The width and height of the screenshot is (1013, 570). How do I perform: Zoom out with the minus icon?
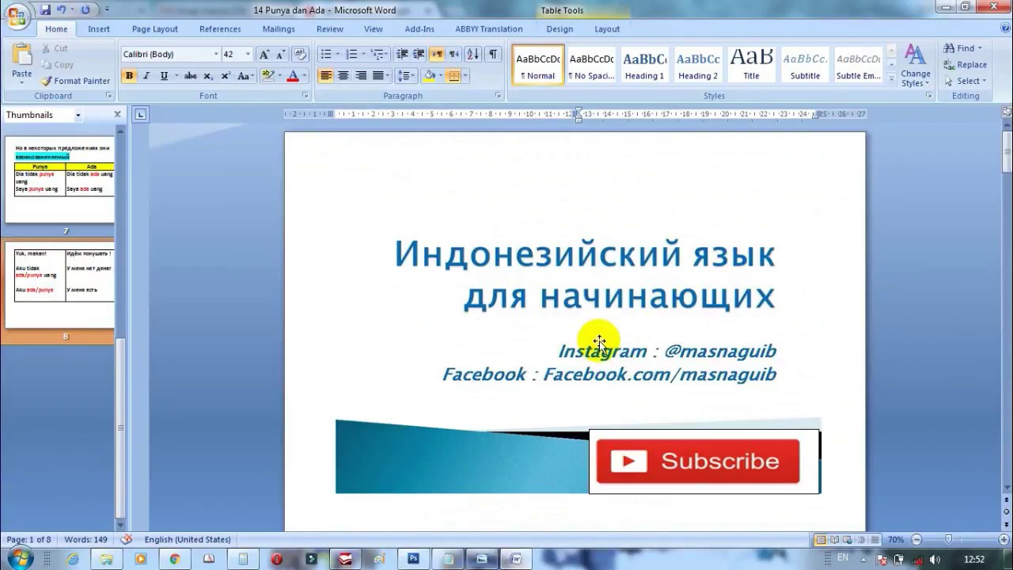pyautogui.click(x=916, y=540)
